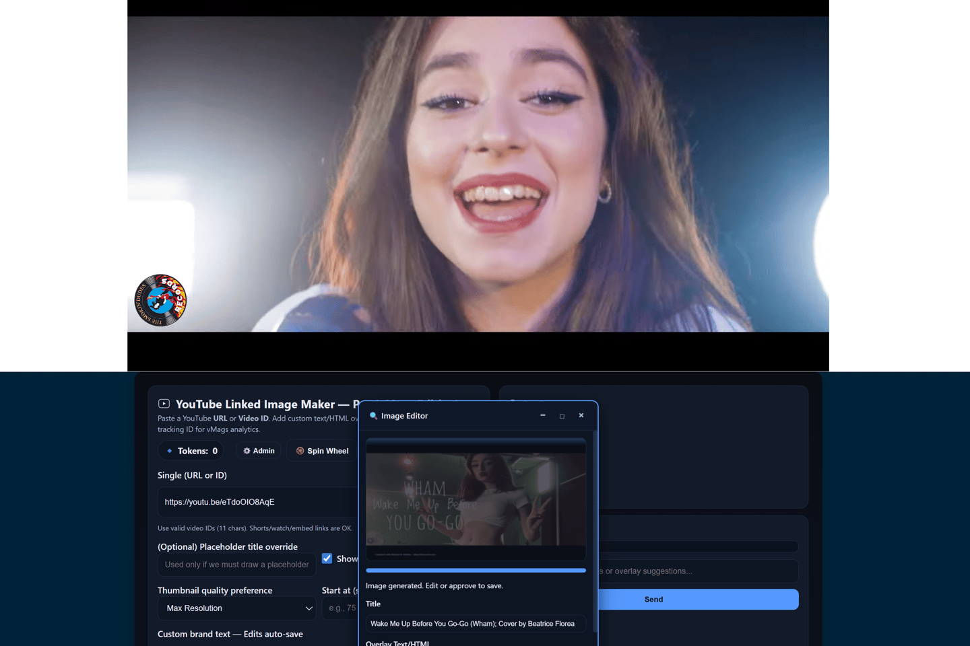Image resolution: width=970 pixels, height=646 pixels.
Task: Click the magnifier icon in Image Editor title
Action: coord(373,416)
